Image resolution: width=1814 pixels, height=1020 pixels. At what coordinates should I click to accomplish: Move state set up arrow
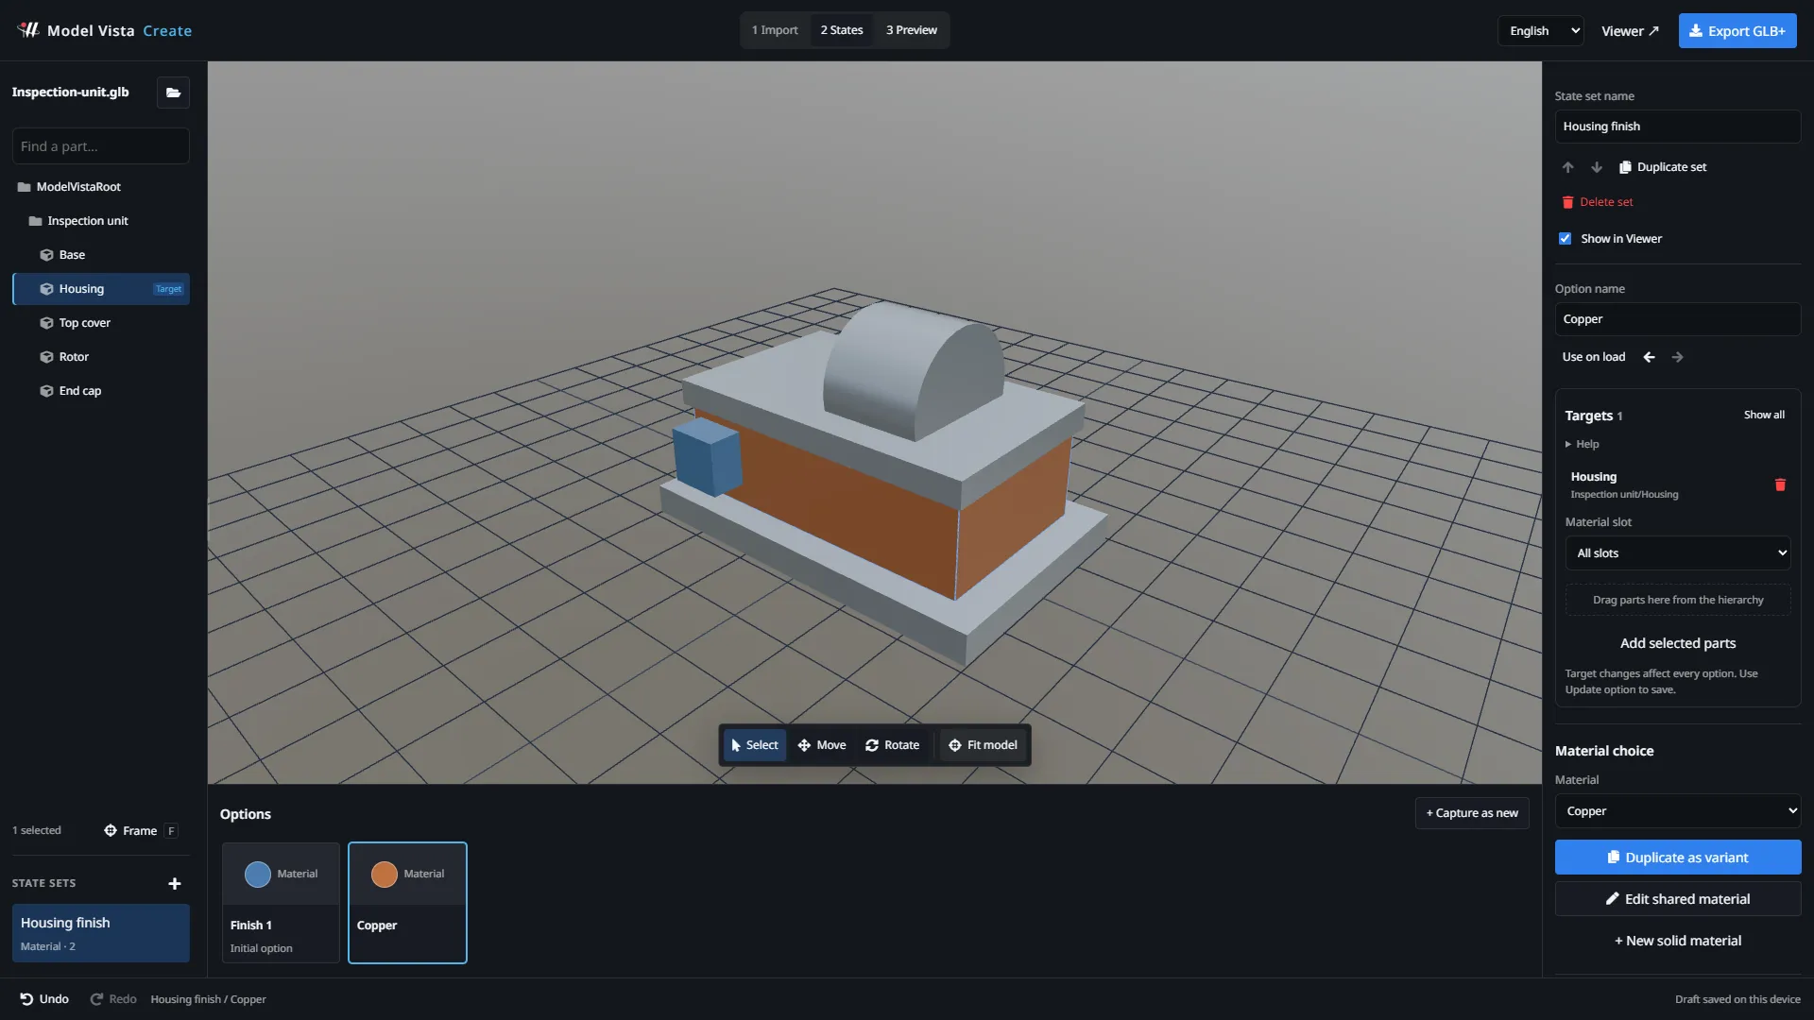[1567, 167]
